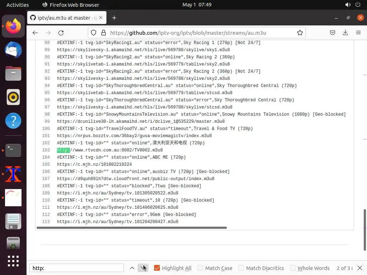Go back to the previous page
Screen dimensions: 367x275
pos(35,33)
